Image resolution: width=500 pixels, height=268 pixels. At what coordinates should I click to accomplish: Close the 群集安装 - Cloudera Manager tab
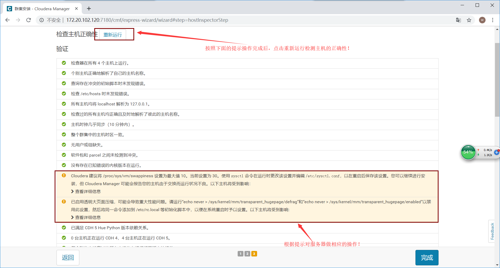76,9
